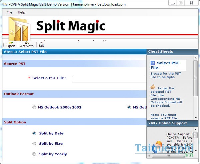Viewport: 200px width, 164px height.
Task: Click the Step 1: Select PST File header
Action: pos(74,52)
